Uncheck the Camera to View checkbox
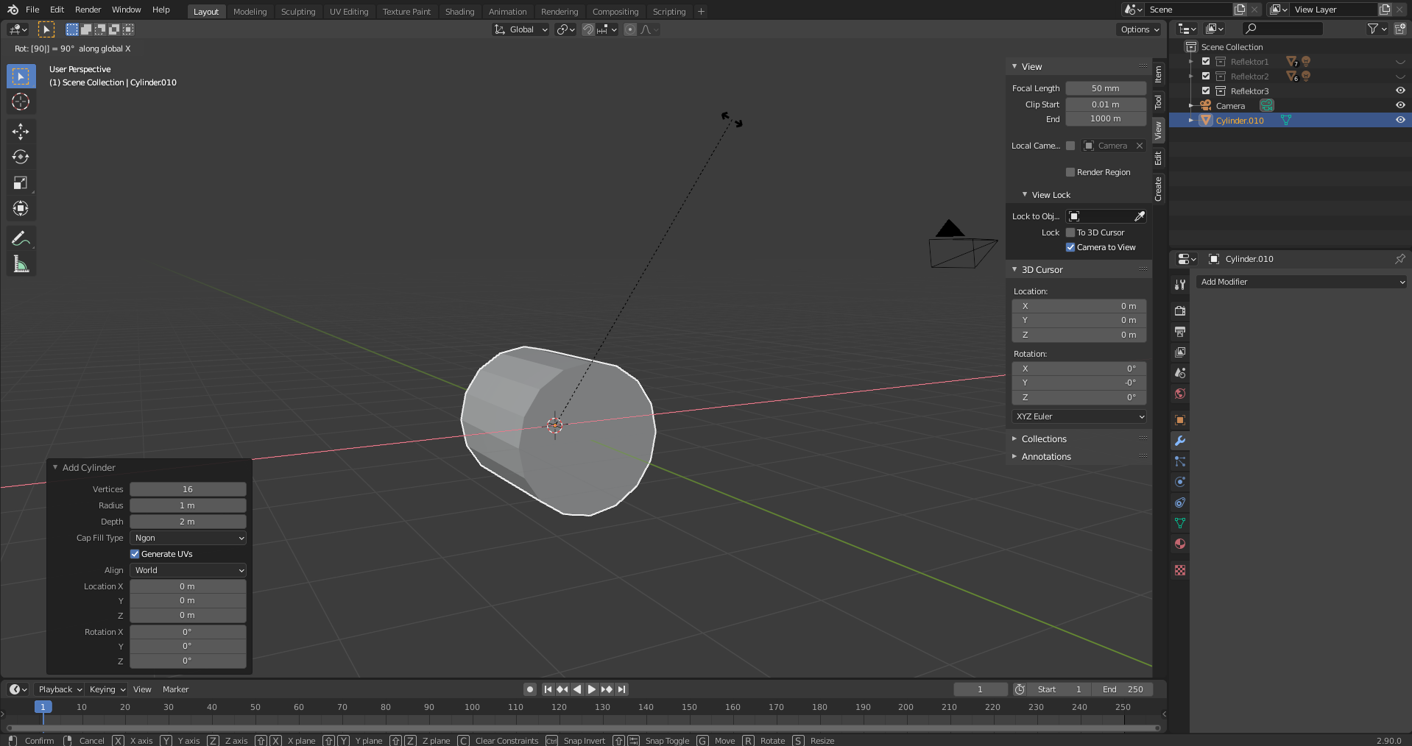The width and height of the screenshot is (1412, 746). (x=1070, y=247)
